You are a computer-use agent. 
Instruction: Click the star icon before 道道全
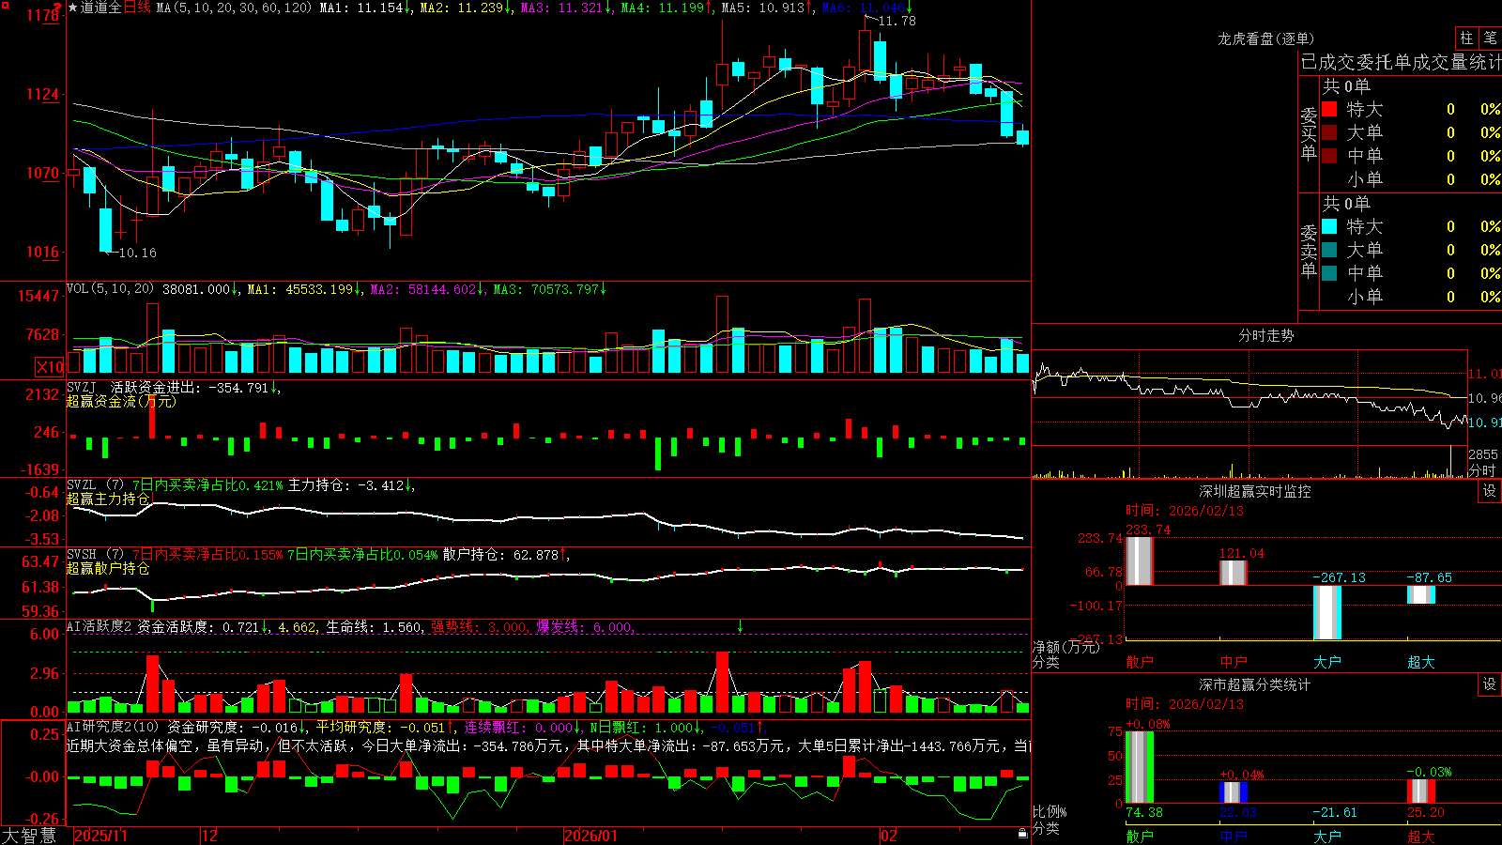[72, 8]
